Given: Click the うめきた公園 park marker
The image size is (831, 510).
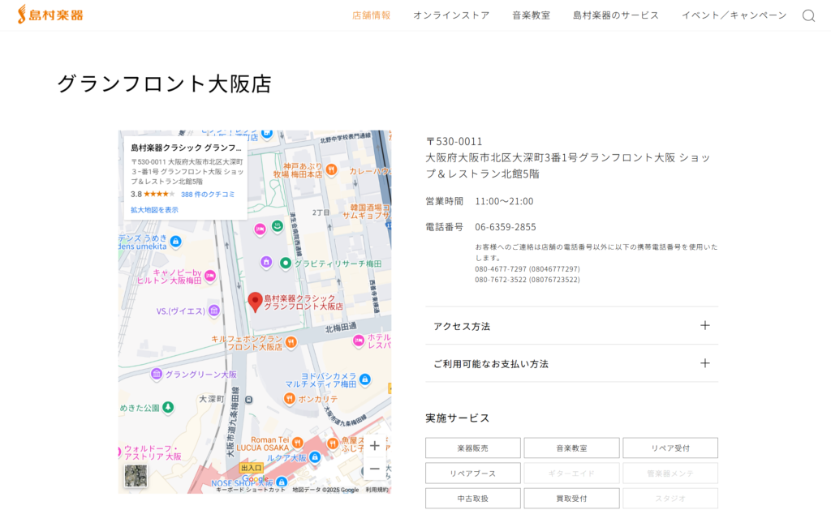Looking at the screenshot, I should coord(168,407).
